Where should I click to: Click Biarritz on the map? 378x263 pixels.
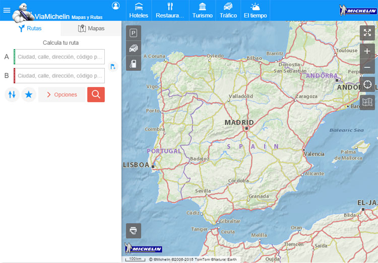click(x=275, y=53)
